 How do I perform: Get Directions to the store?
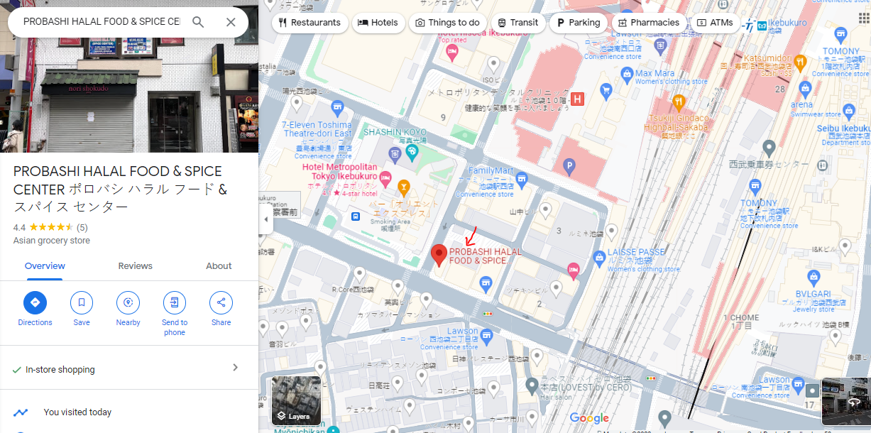[x=35, y=303]
